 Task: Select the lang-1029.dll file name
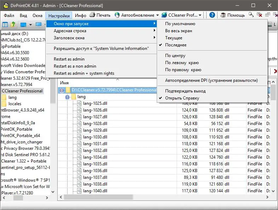95,130
